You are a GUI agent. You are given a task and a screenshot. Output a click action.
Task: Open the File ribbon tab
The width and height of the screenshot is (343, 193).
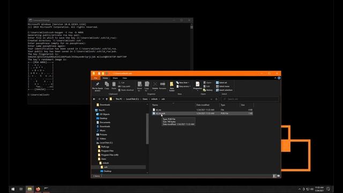click(95, 78)
